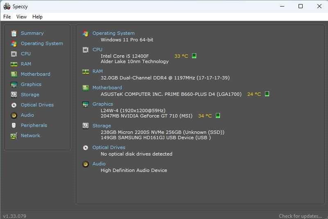
Task: Click Alder Lake 10nm Technology text
Action: click(134, 61)
